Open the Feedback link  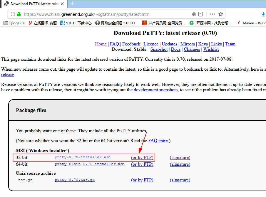[x=131, y=44]
